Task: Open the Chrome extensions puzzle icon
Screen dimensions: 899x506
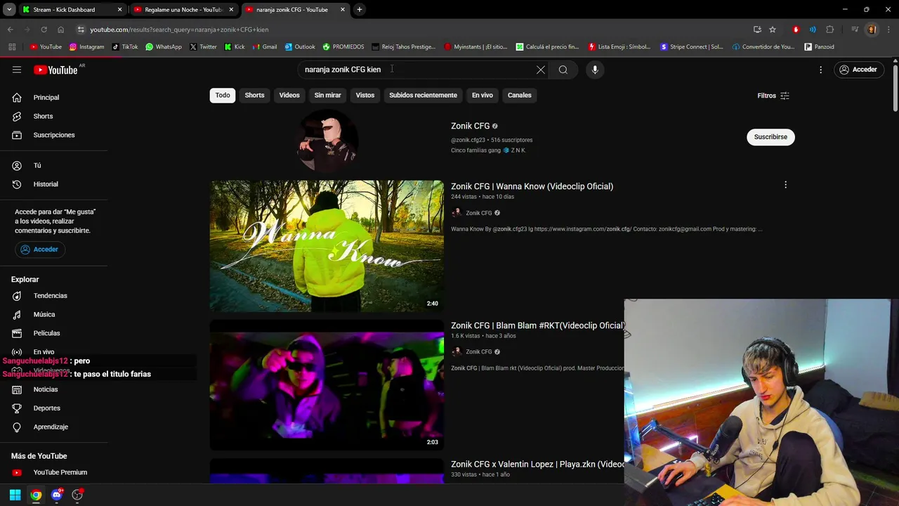Action: (830, 30)
